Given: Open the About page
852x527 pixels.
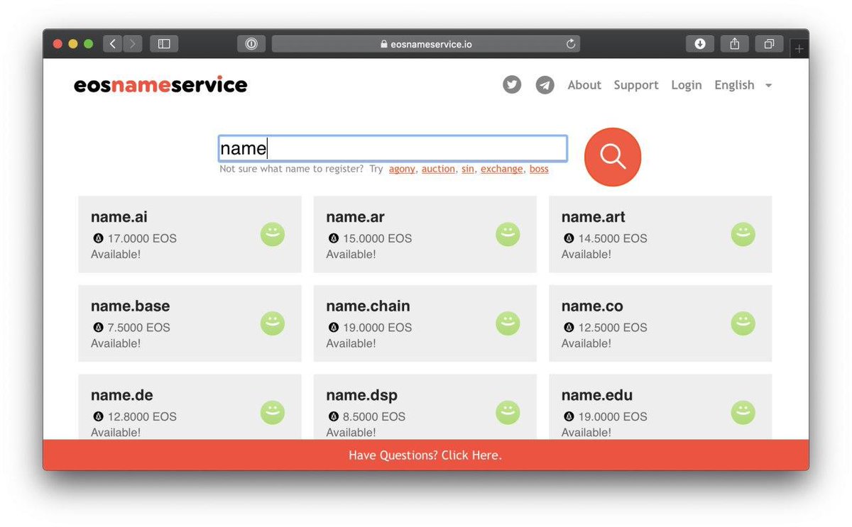Looking at the screenshot, I should [x=584, y=85].
